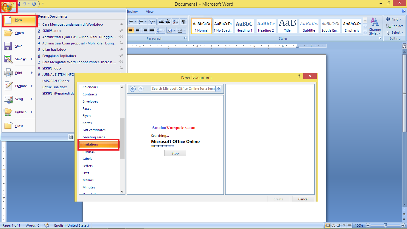407x229 pixels.
Task: Choose Close in the Office menu
Action: click(x=18, y=126)
